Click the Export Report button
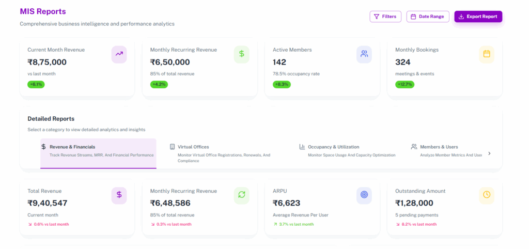The width and height of the screenshot is (529, 249). 478,17
